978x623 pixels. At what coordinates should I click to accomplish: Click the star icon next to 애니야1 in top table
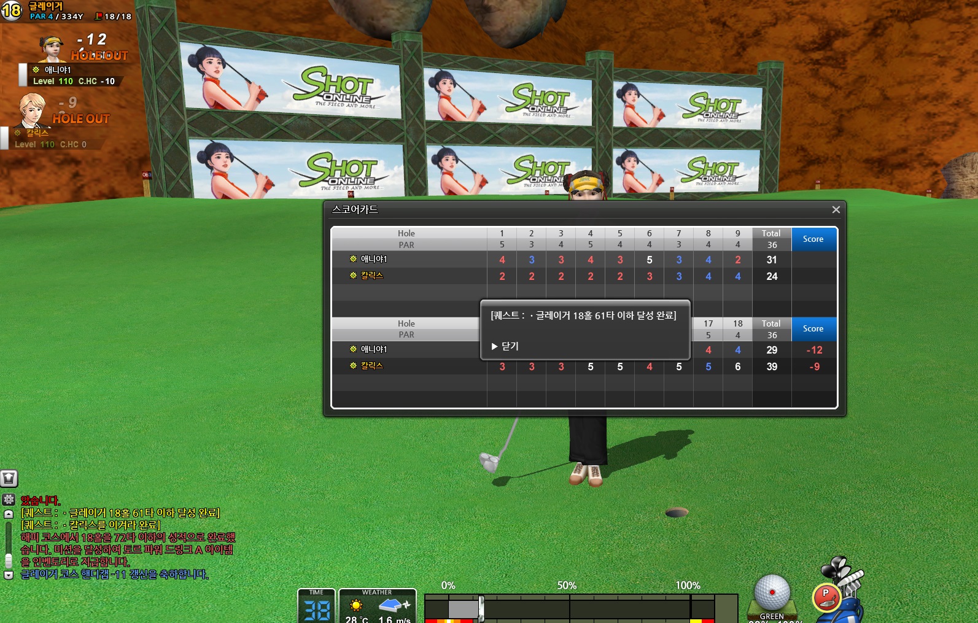353,259
